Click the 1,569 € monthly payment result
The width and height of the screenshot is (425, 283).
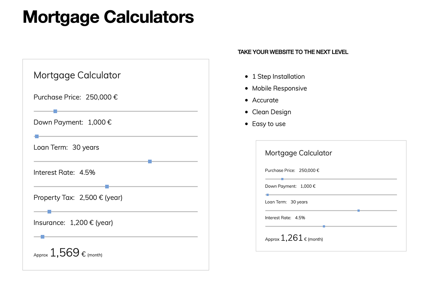click(x=65, y=253)
